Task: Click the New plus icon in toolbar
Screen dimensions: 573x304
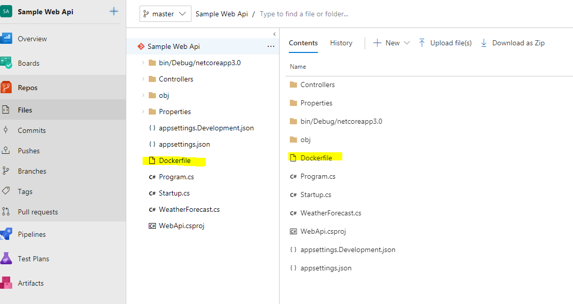Action: pos(377,43)
